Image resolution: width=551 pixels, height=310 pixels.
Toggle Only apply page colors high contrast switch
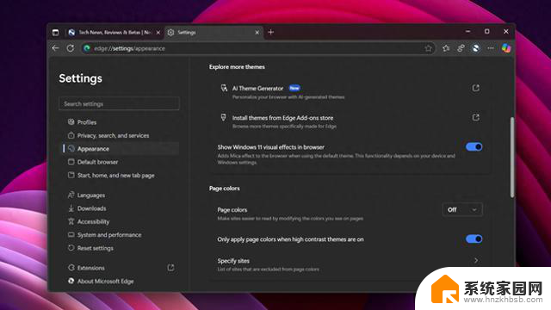point(474,239)
